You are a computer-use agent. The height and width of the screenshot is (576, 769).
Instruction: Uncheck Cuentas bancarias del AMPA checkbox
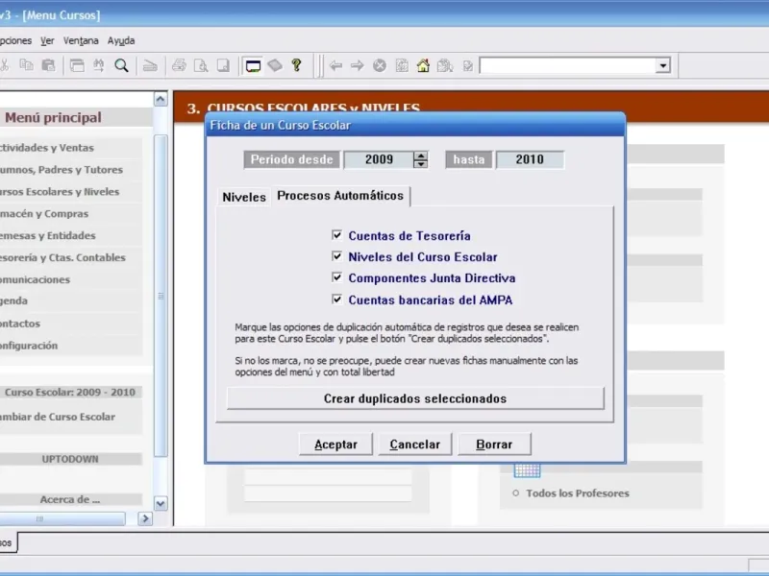(x=337, y=300)
